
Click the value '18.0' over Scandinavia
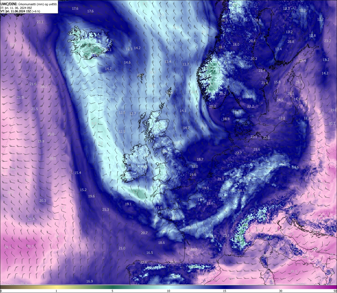(236, 45)
